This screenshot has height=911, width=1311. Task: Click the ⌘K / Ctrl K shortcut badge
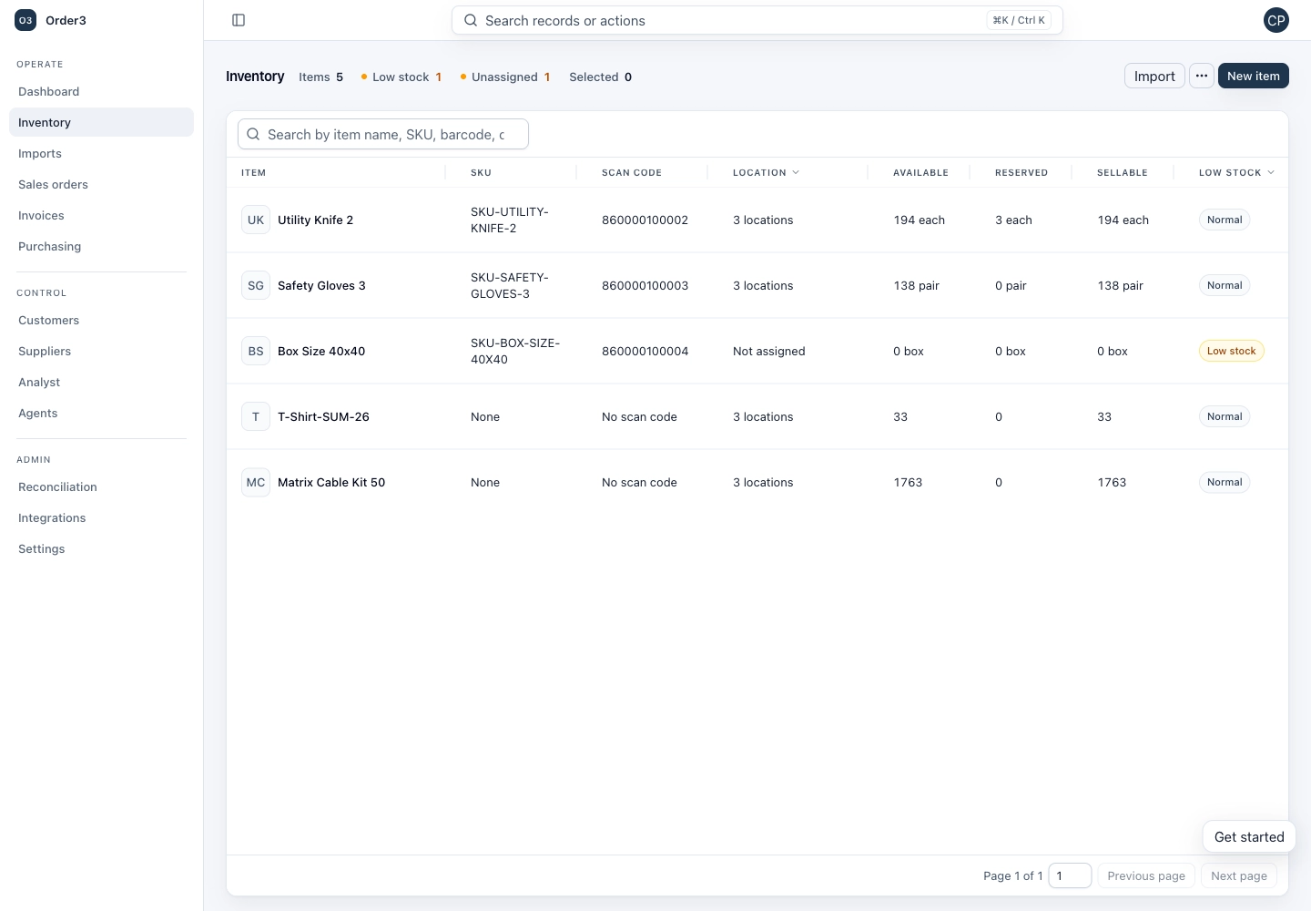pos(1019,20)
